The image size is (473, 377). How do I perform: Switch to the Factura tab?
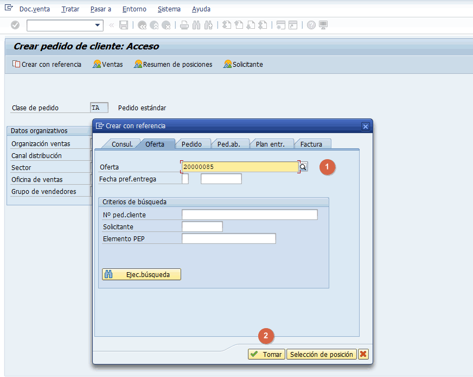[x=311, y=144]
